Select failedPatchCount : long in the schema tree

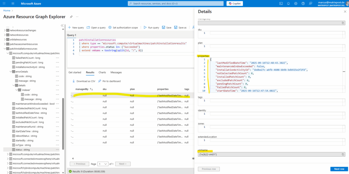28,58
